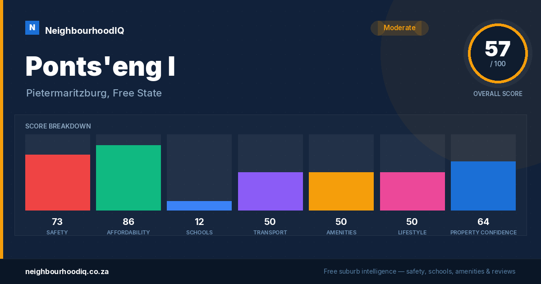
Task: Click the 57 overall score ring
Action: [x=498, y=53]
